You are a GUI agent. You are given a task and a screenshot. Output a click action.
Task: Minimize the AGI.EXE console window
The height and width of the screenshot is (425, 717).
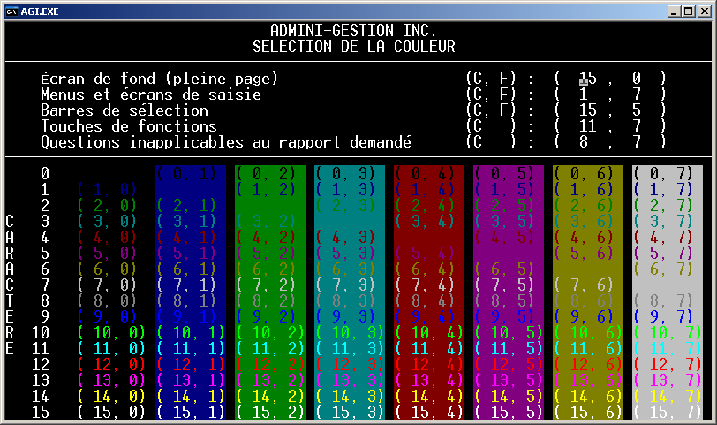[672, 11]
